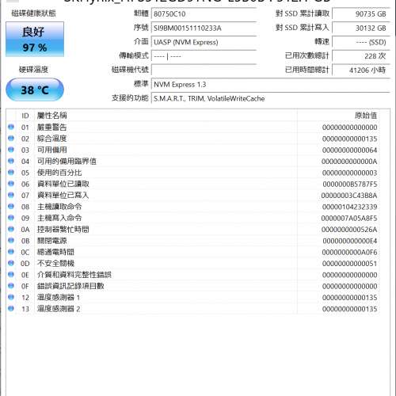Select the standard field NVM Express 1.3
This screenshot has height=396, width=396.
pyautogui.click(x=271, y=85)
